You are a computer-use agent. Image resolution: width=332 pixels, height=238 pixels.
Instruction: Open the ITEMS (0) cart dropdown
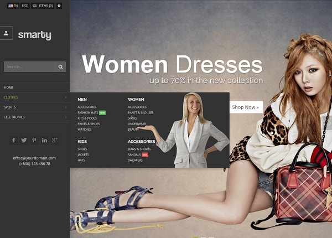(43, 6)
